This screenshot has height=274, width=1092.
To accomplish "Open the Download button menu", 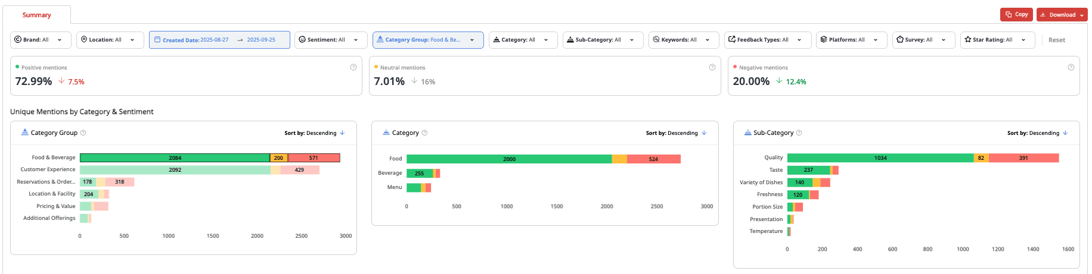I will tap(1062, 15).
